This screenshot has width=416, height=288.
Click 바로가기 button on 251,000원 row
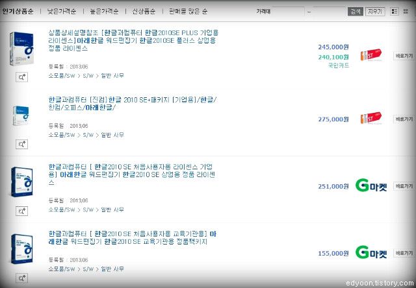pyautogui.click(x=404, y=186)
